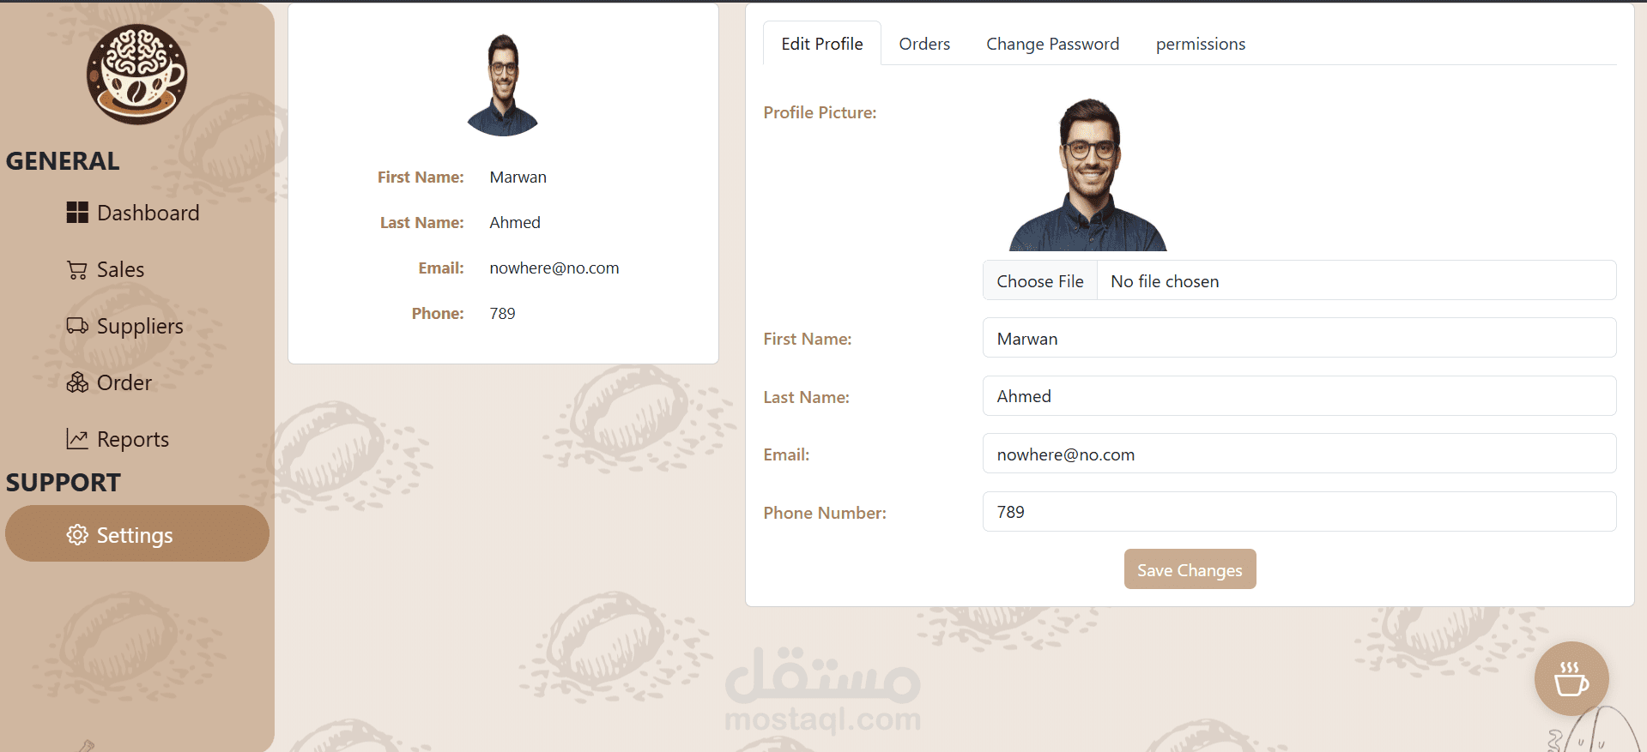Viewport: 1647px width, 752px height.
Task: Open the Dashboard grid icon
Action: (77, 213)
